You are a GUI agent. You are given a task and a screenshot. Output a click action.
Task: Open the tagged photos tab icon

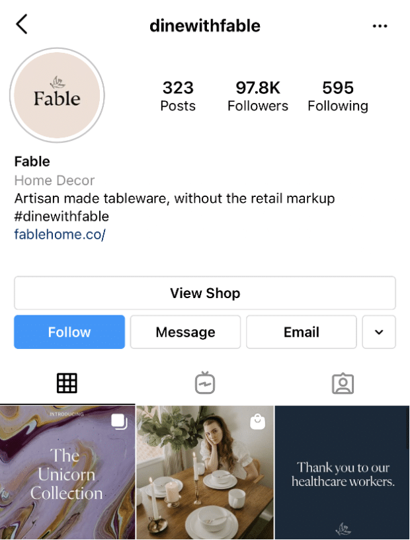pyautogui.click(x=343, y=383)
